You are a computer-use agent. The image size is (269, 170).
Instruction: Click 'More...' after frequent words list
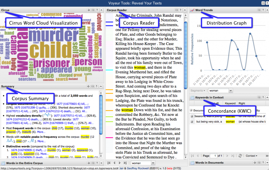click(x=41, y=132)
